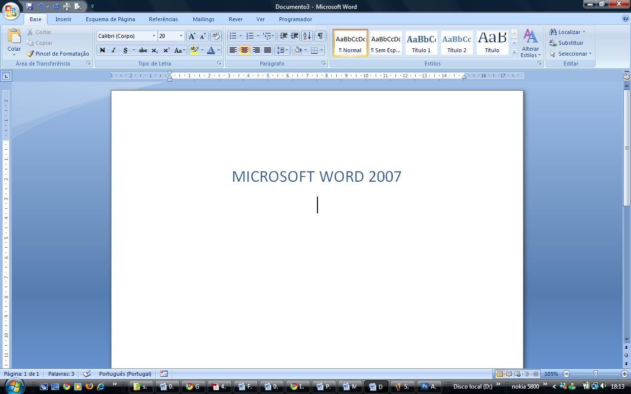The height and width of the screenshot is (394, 631).
Task: Save document from Quick Access toolbar
Action: click(x=29, y=6)
